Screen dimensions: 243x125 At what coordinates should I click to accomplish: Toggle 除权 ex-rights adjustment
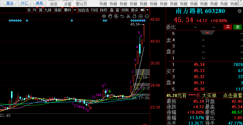[104, 10]
